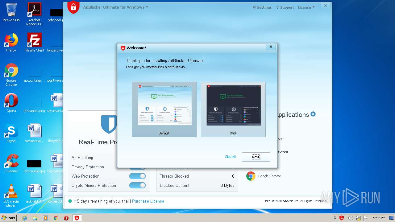
Task: Toggle the Crypto Miners Protection switch
Action: (137, 185)
